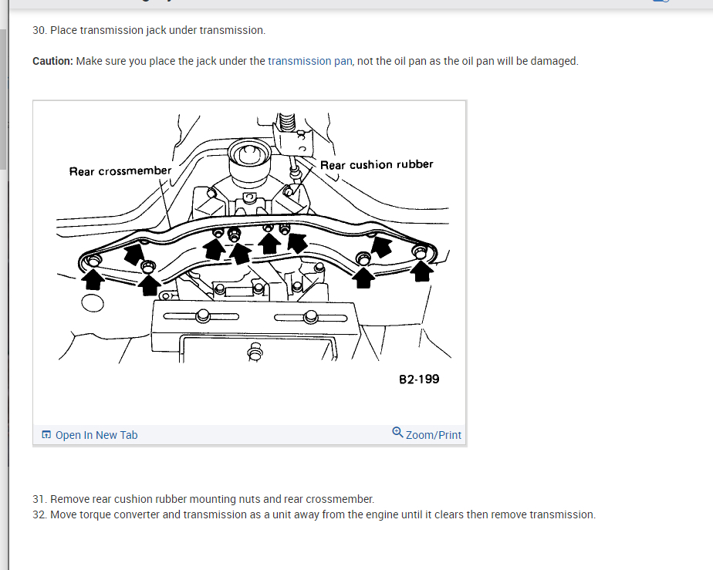
Task: Click the Rear crossmember label in diagram
Action: coord(120,171)
